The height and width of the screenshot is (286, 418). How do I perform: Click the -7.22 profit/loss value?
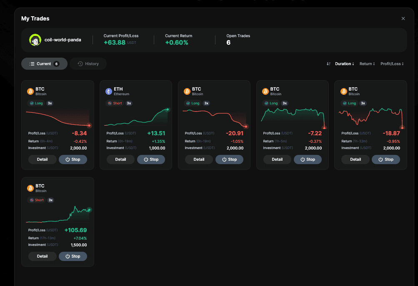(x=315, y=133)
